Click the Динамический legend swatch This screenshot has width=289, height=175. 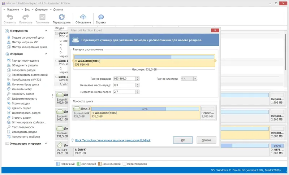coord(100,164)
